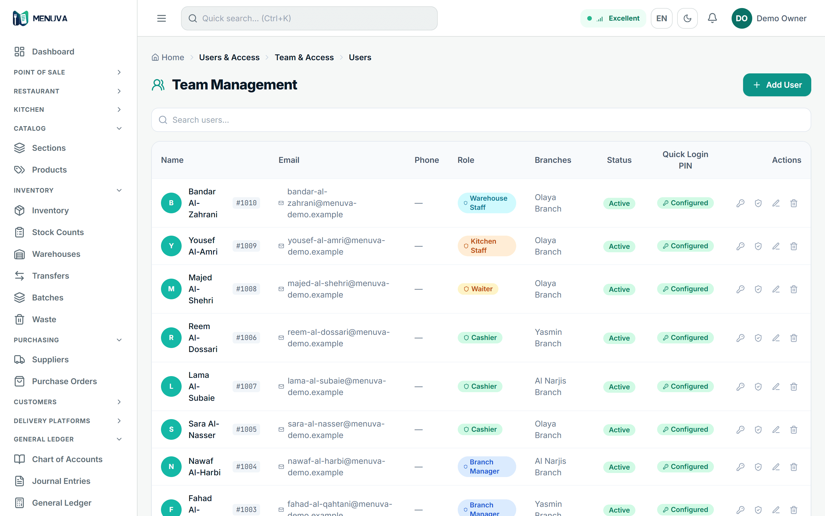Open notifications bell
825x516 pixels.
click(x=712, y=18)
